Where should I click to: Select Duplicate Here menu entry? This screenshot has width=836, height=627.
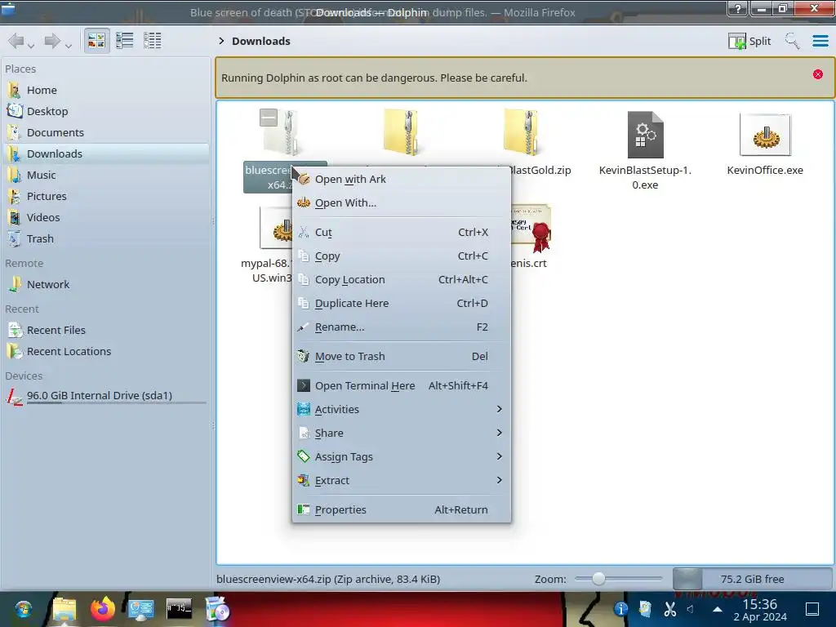click(x=402, y=304)
